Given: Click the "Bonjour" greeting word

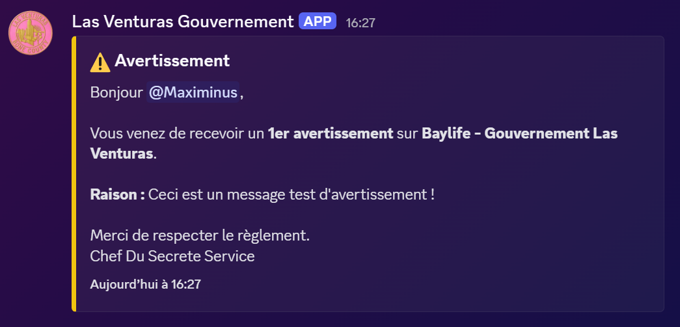Looking at the screenshot, I should 116,92.
